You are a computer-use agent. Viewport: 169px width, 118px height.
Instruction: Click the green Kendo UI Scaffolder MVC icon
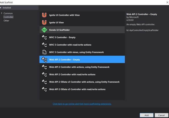(x=44, y=30)
